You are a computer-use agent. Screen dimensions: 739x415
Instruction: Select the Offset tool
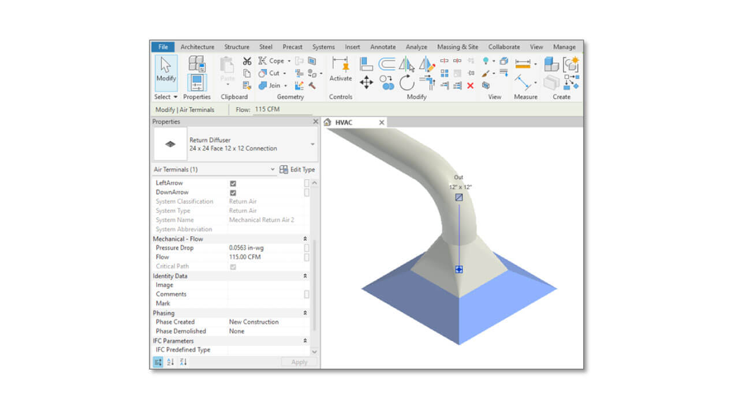click(x=387, y=63)
